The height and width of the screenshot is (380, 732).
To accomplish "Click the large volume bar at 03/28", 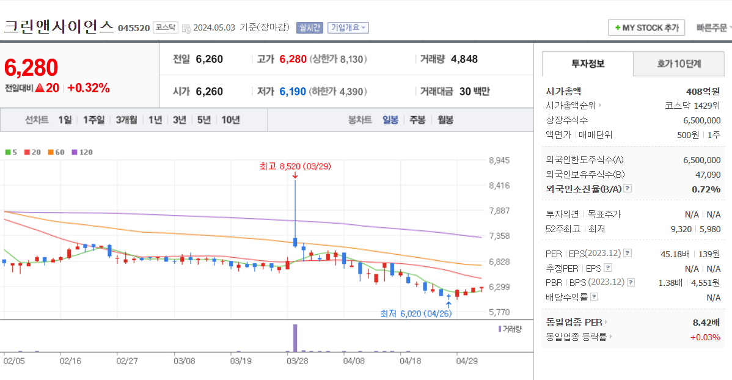I will click(295, 338).
